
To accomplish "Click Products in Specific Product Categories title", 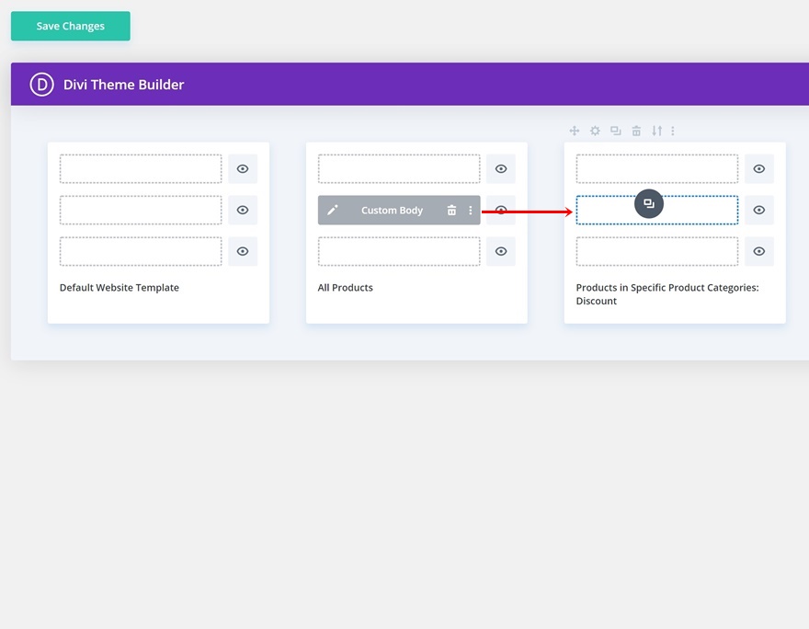I will (x=667, y=294).
